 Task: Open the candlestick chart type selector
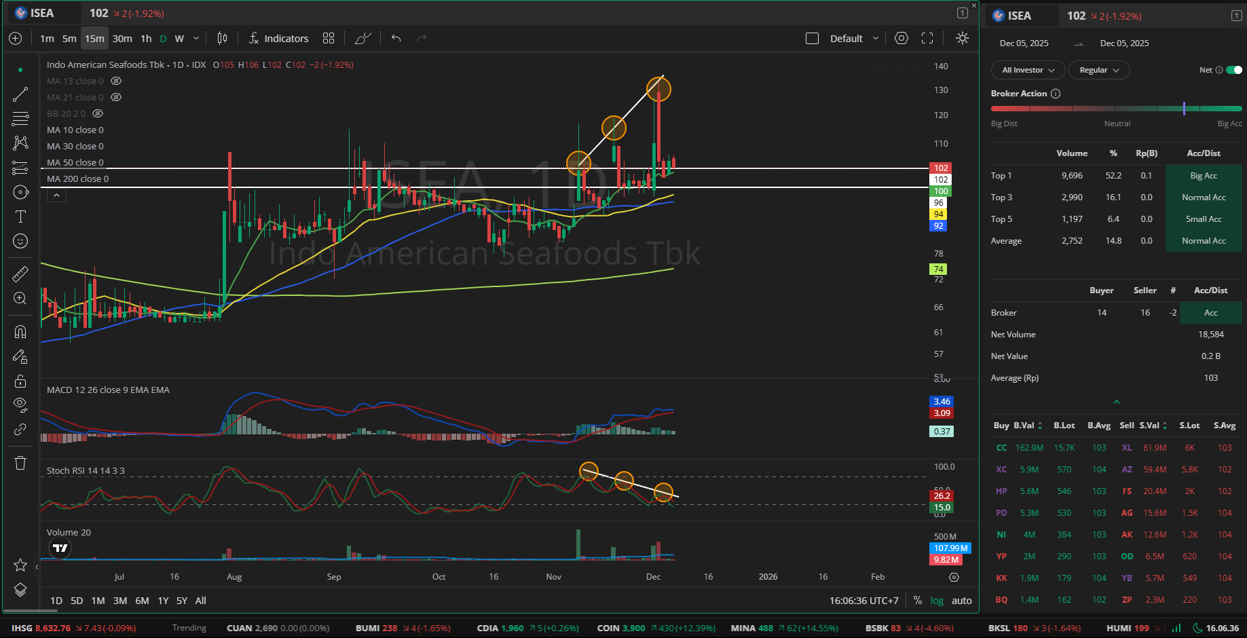coord(222,39)
